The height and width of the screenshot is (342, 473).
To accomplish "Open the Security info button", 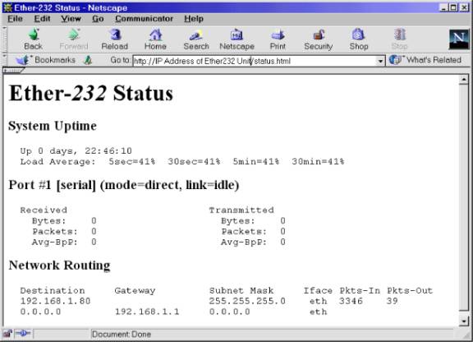I will click(x=319, y=39).
